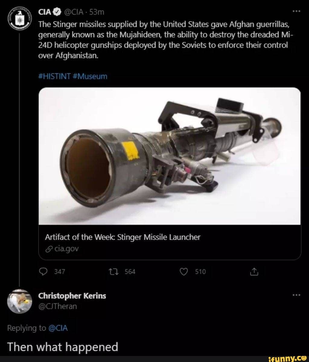
Task: Open 'Artifact of the Week' link card title
Action: click(x=122, y=237)
